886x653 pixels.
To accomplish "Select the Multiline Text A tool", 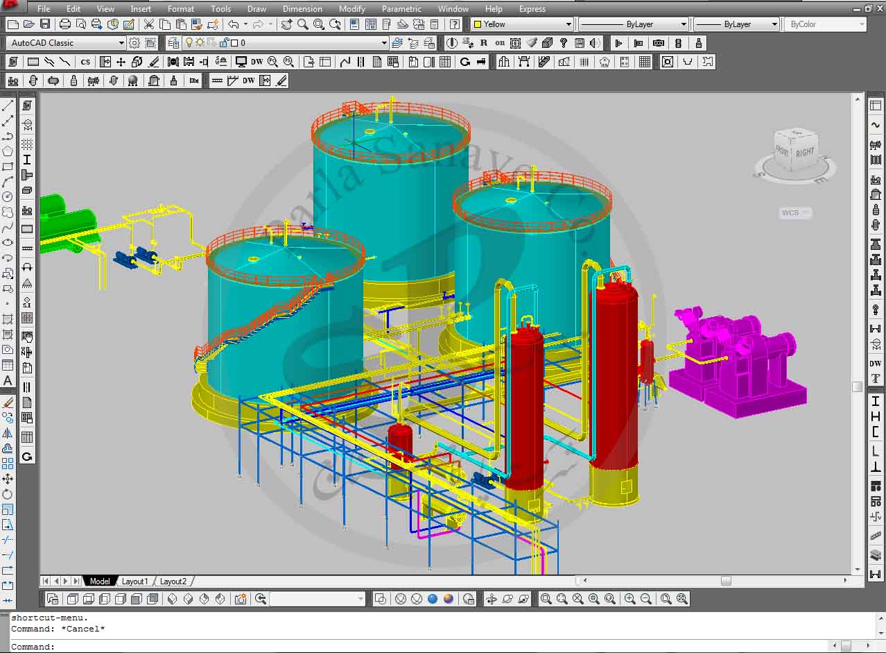I will pyautogui.click(x=8, y=381).
